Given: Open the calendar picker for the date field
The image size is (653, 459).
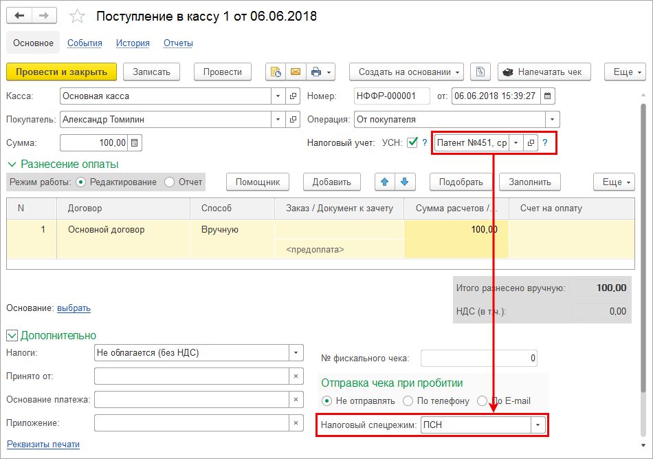Looking at the screenshot, I should coord(548,96).
